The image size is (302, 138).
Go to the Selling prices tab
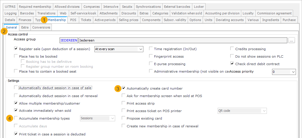click(x=128, y=20)
